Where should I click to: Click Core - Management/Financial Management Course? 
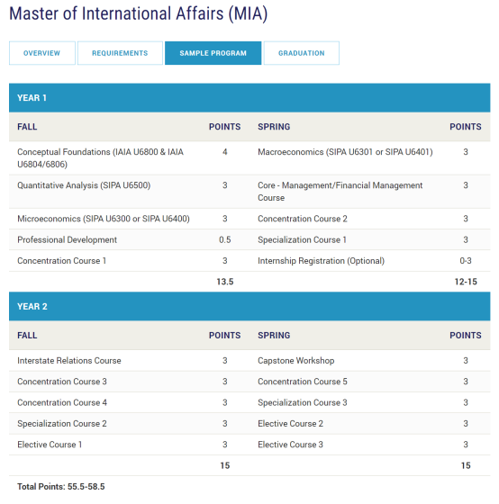(340, 192)
